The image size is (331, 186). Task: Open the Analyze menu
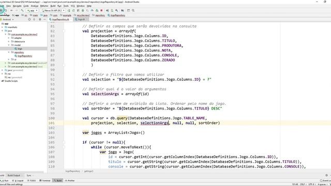[35, 6]
